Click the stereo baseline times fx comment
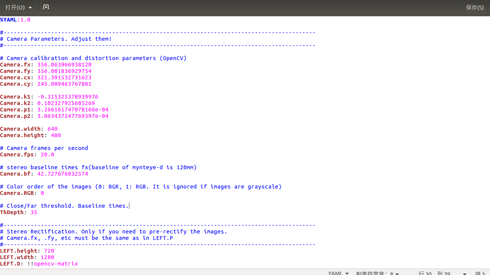The image size is (490, 275). tap(98, 167)
